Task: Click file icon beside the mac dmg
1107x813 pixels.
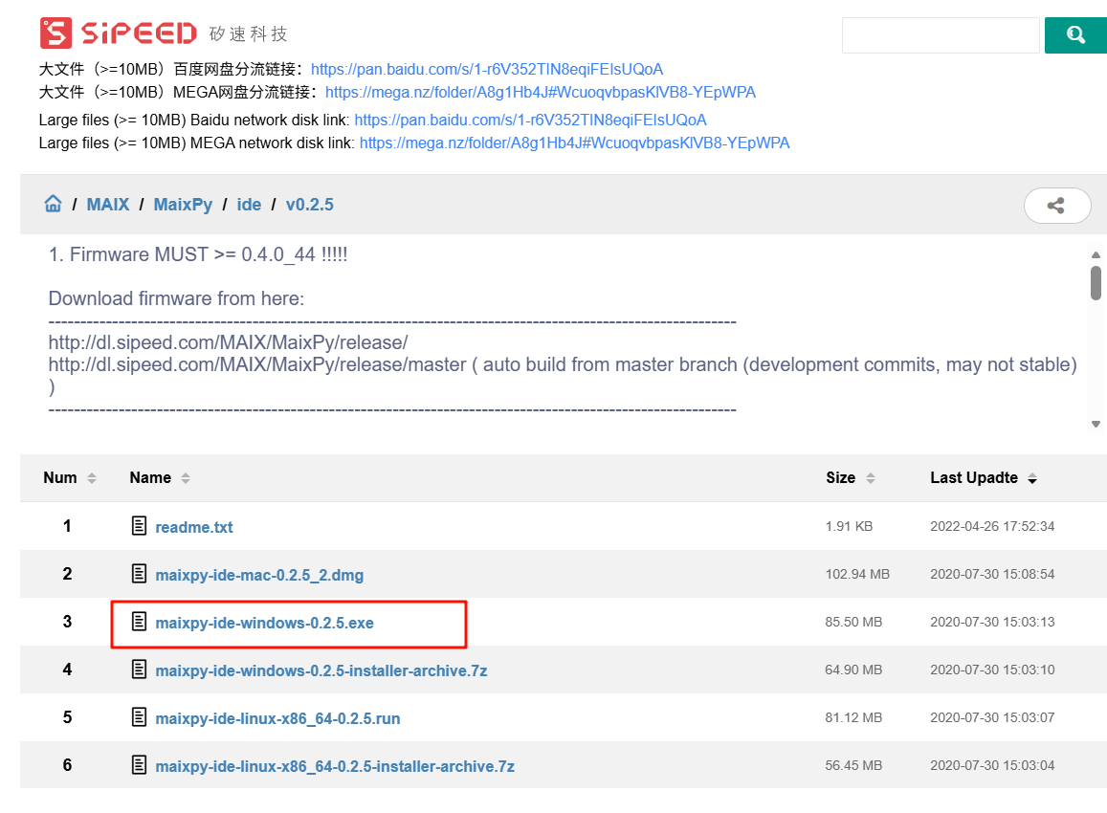Action: pos(139,573)
